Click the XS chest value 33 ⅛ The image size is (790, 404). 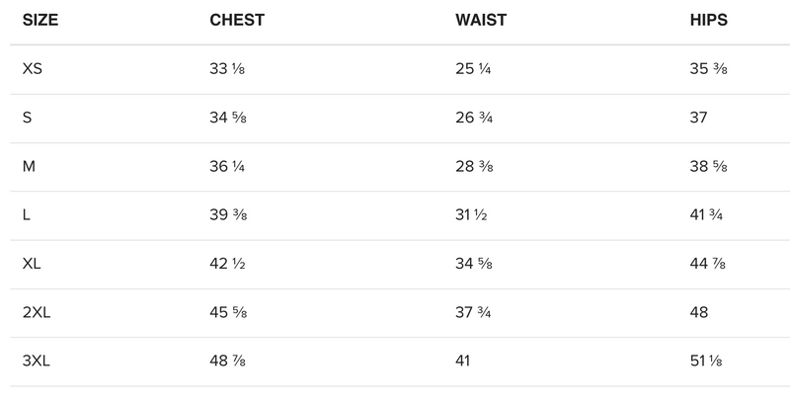pos(227,69)
